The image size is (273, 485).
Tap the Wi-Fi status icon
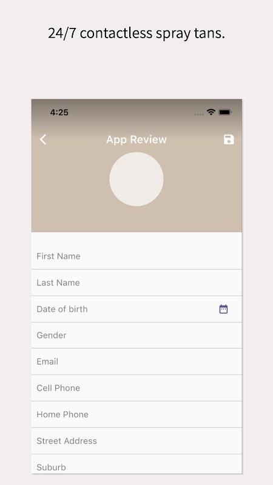[211, 112]
